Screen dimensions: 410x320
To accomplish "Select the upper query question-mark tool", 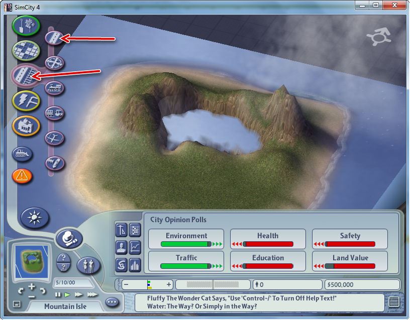I will coord(63,258).
